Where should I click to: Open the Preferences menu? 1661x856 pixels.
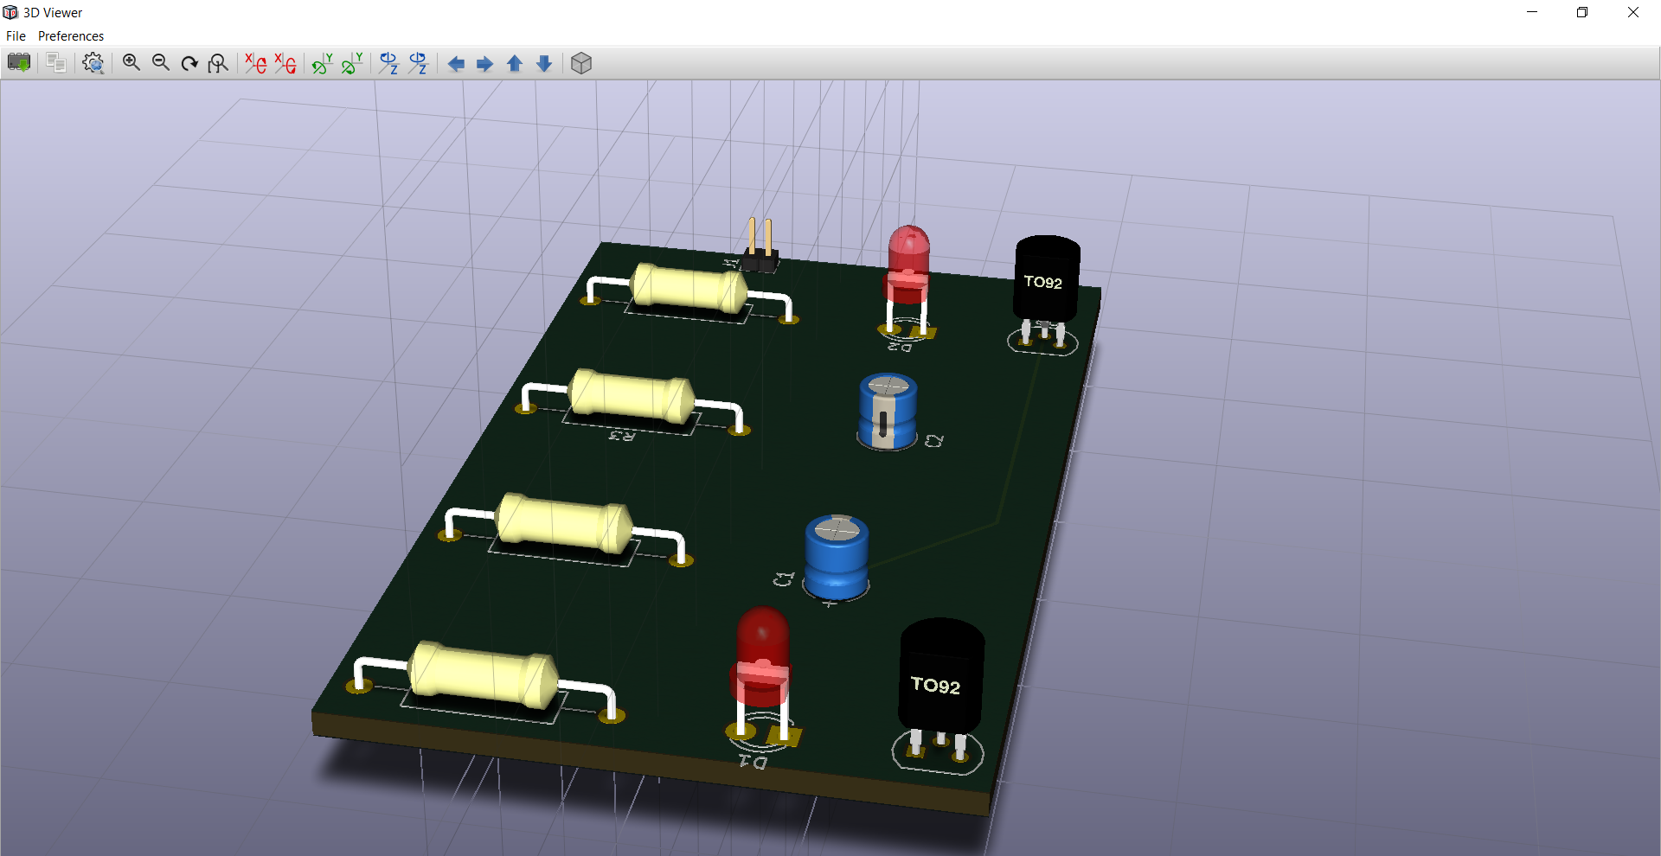(x=71, y=36)
